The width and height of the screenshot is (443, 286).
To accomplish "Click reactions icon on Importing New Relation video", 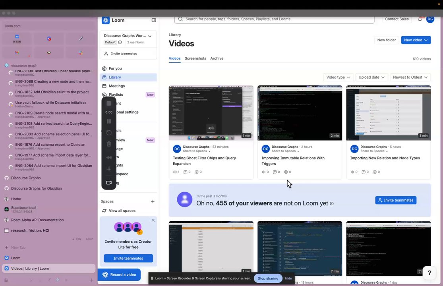I will tap(375, 172).
